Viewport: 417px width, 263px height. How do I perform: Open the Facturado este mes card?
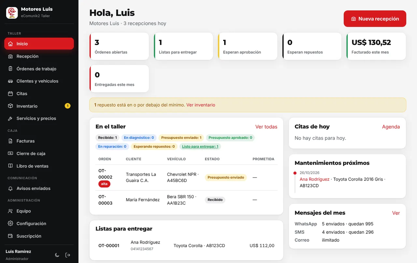pyautogui.click(x=376, y=46)
